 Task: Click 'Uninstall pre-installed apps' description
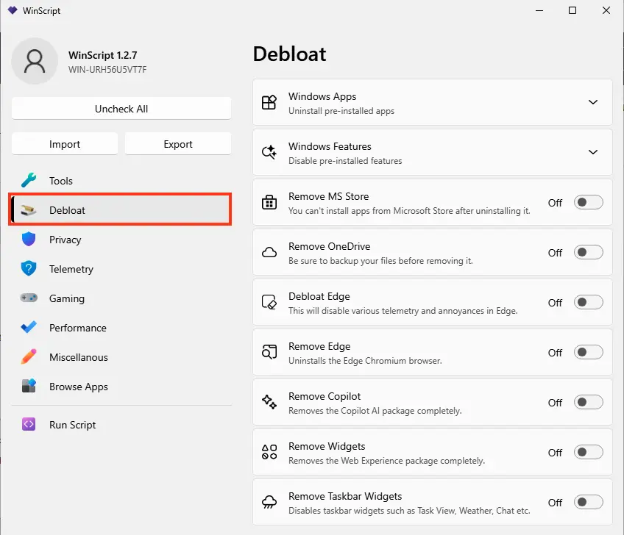[341, 111]
